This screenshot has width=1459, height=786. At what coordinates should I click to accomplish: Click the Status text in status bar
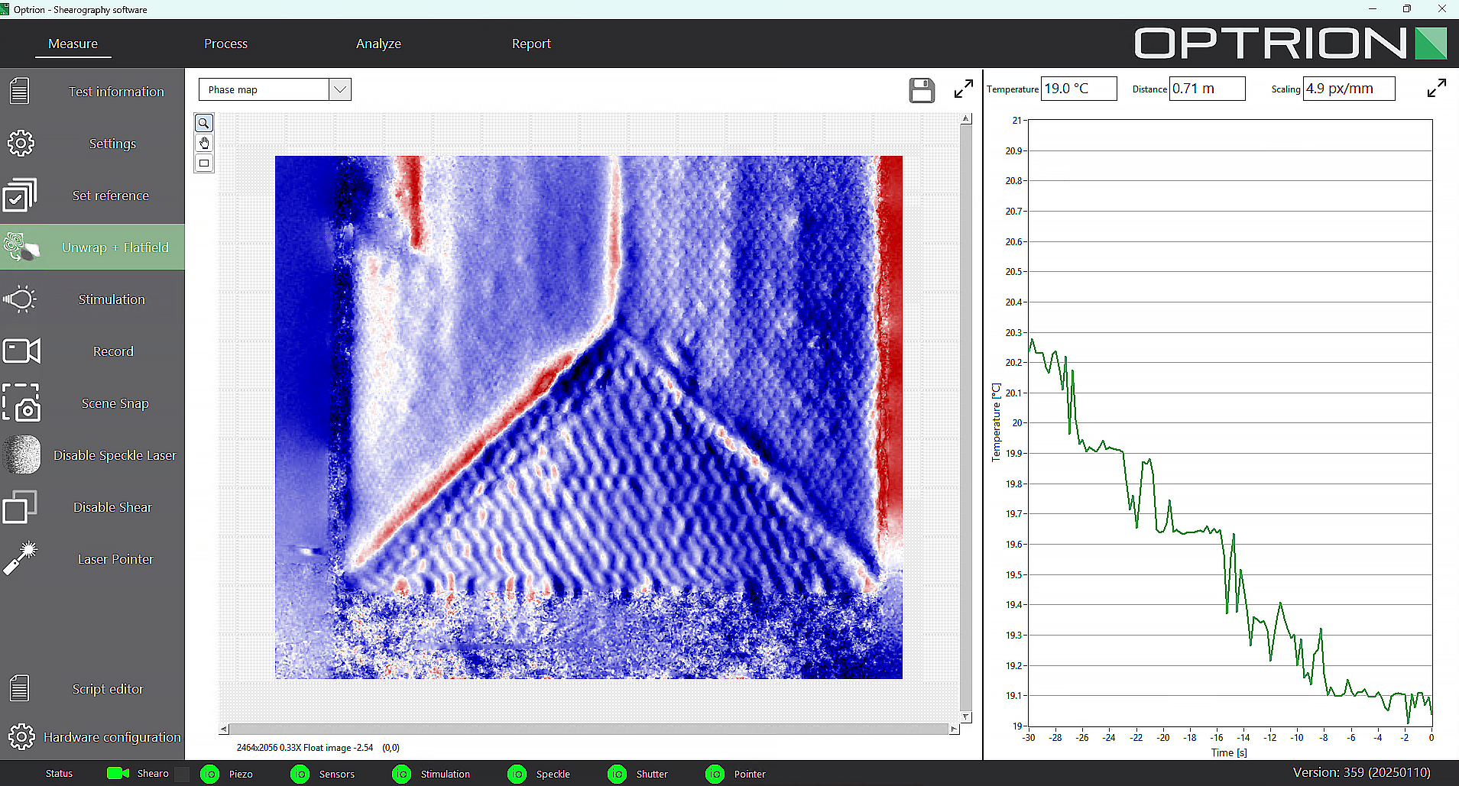click(x=59, y=774)
